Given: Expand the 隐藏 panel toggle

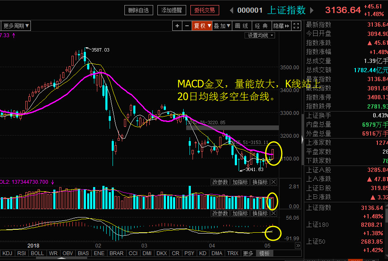Looking at the screenshot, I should 281,26.
